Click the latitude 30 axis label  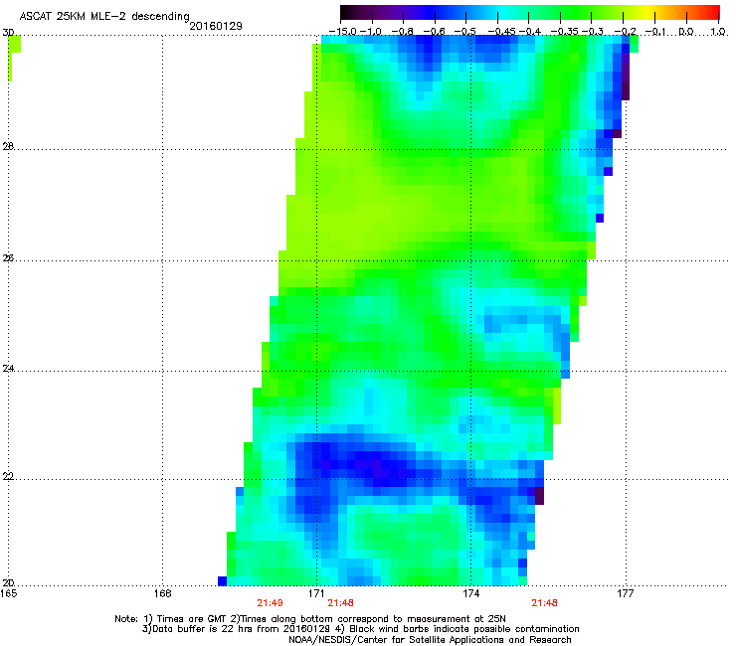coord(8,33)
